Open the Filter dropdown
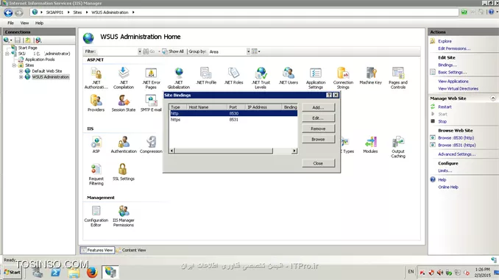The width and height of the screenshot is (499, 280). [139, 51]
